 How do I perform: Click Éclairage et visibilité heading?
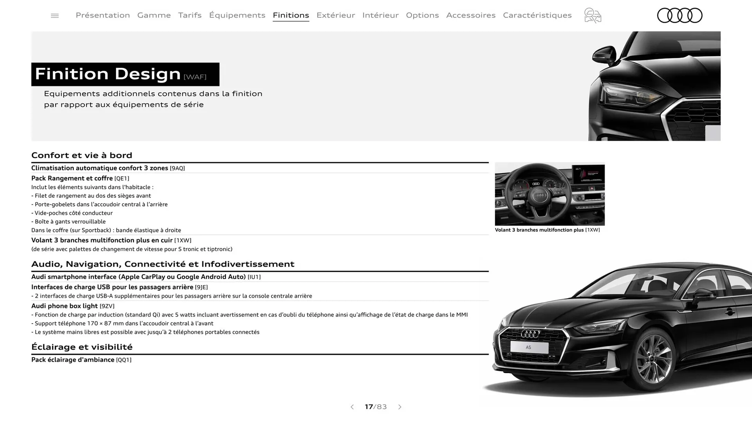(82, 347)
